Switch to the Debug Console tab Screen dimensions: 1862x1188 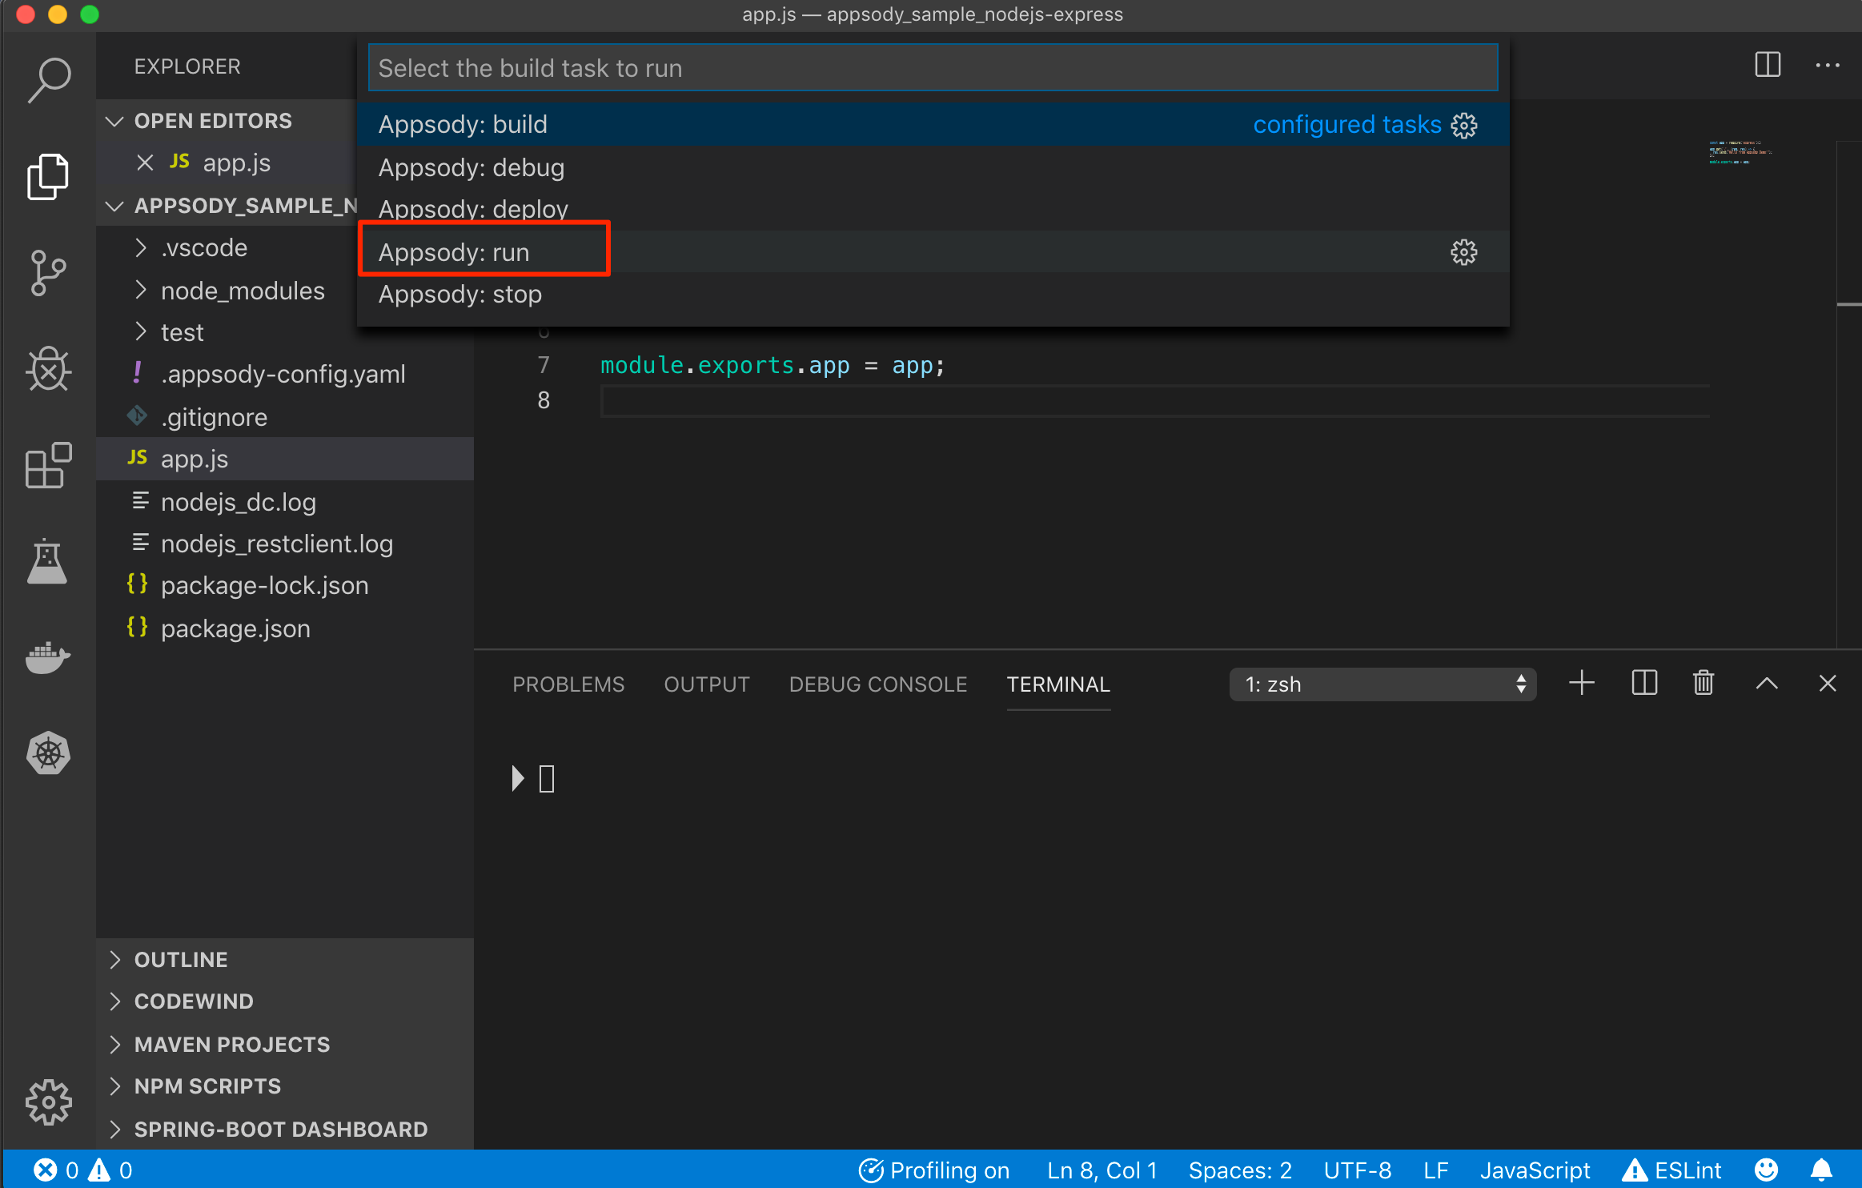coord(878,684)
